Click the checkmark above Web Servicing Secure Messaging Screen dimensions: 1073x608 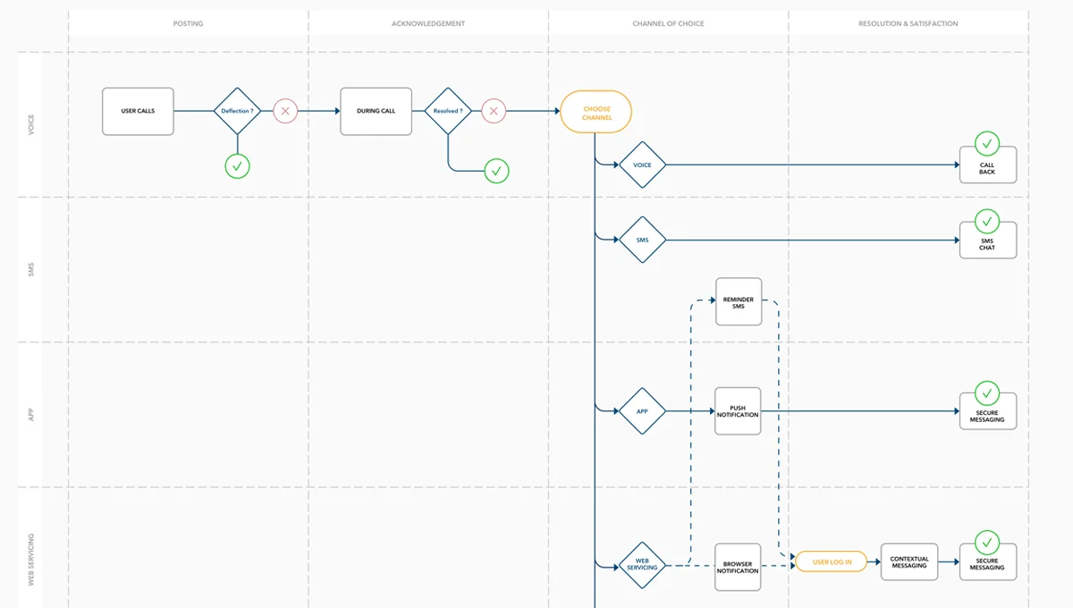pyautogui.click(x=987, y=543)
